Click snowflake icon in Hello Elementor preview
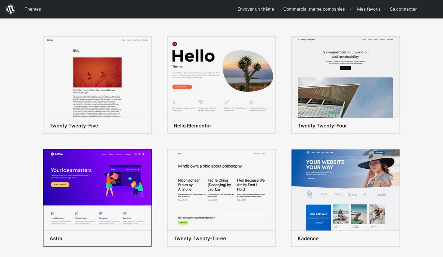The width and height of the screenshot is (443, 257). [251, 102]
